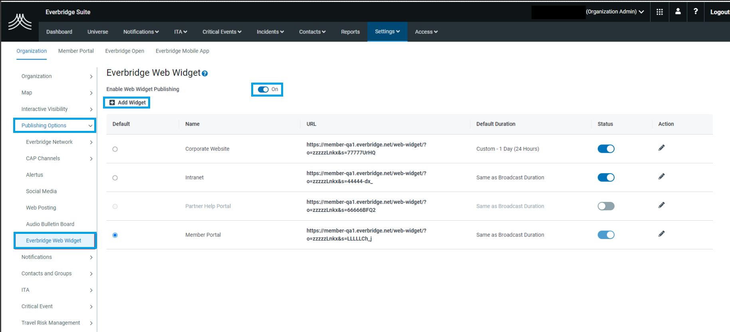Toggle Enable Web Widget Publishing switch
Screen dimensions: 730x332
point(263,89)
